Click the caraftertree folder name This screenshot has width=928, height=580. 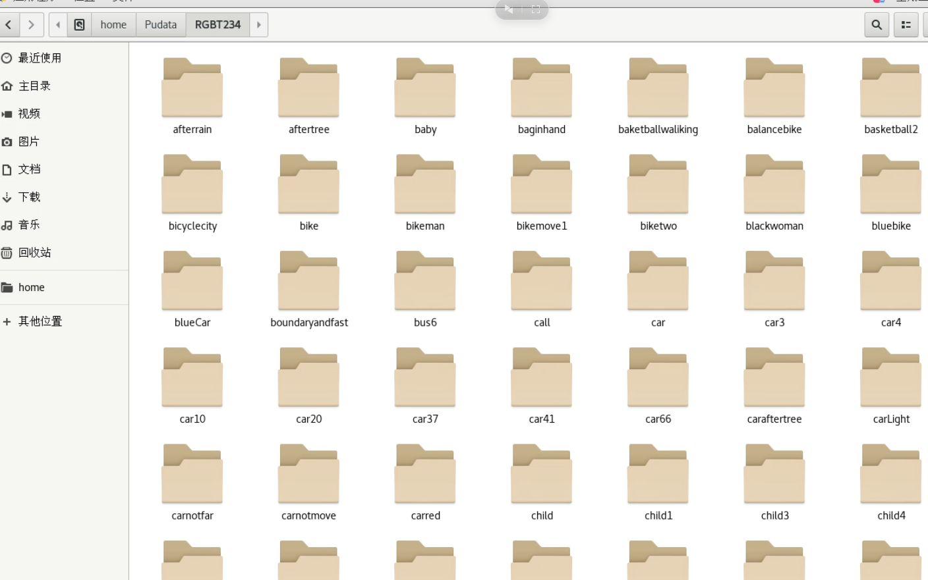click(774, 419)
